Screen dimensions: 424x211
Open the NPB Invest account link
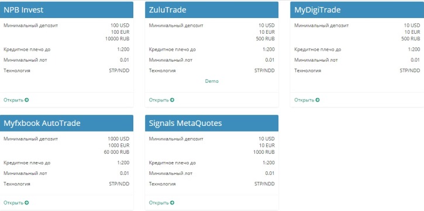click(16, 100)
